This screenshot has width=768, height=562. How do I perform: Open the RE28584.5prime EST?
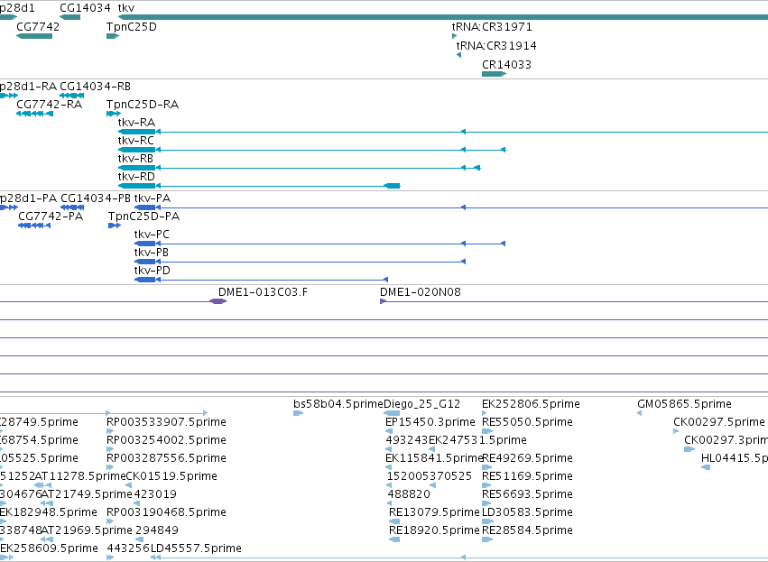tap(487, 539)
